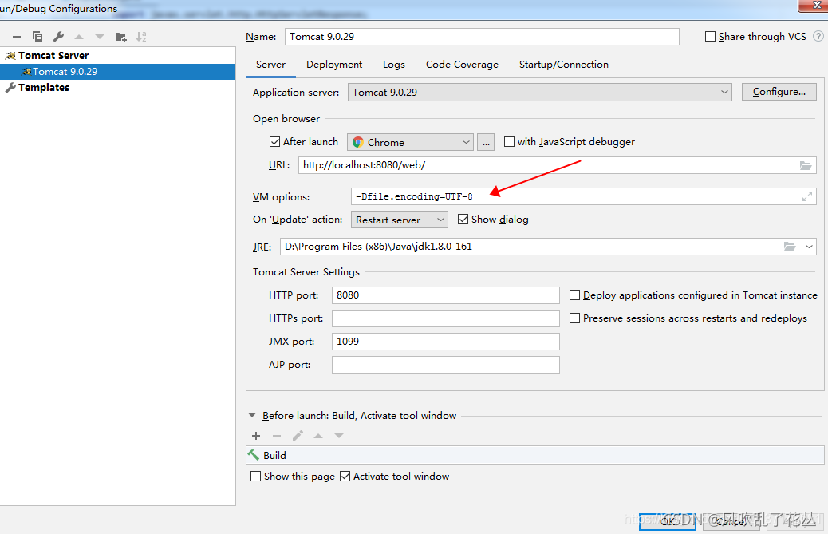The image size is (828, 534).
Task: Move configuration down with the arrow
Action: click(99, 37)
